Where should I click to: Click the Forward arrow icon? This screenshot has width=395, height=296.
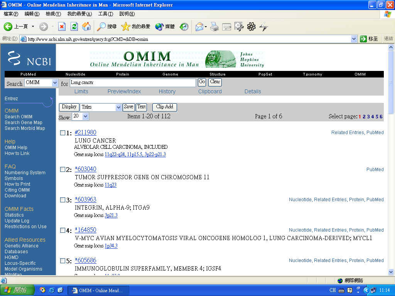(x=44, y=27)
